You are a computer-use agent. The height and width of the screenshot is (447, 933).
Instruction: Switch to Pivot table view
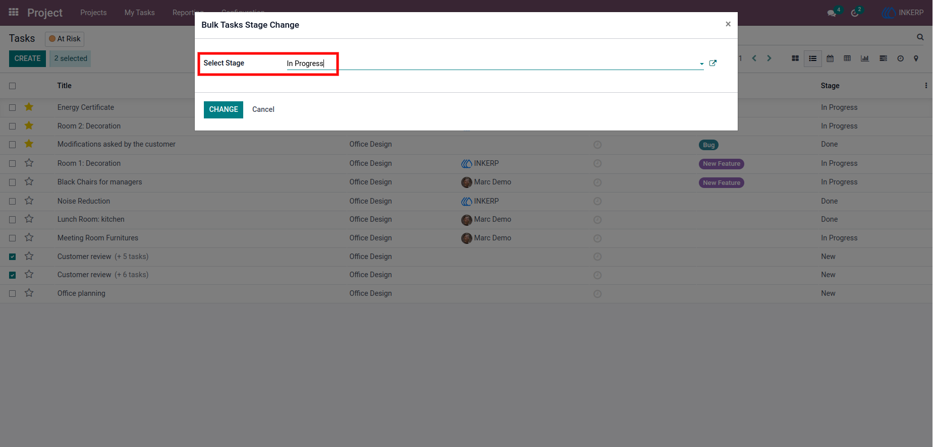point(847,58)
